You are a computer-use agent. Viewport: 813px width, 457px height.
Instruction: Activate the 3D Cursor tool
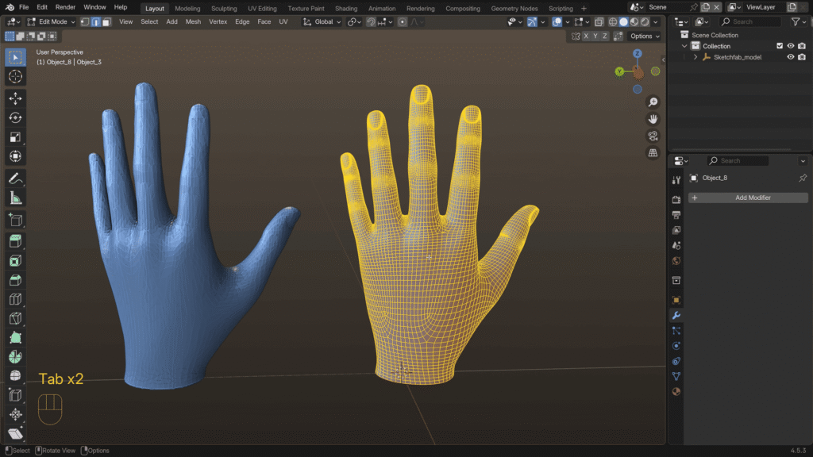tap(15, 77)
